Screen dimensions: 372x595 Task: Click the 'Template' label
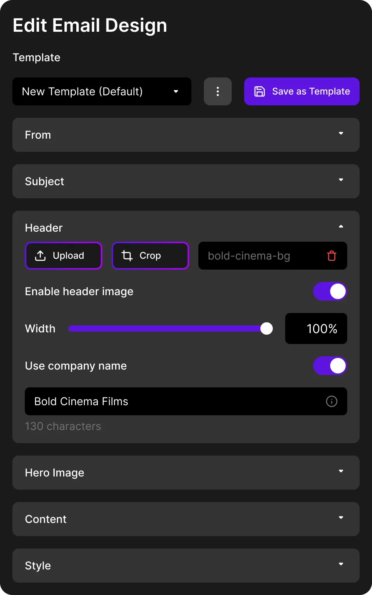(x=36, y=57)
